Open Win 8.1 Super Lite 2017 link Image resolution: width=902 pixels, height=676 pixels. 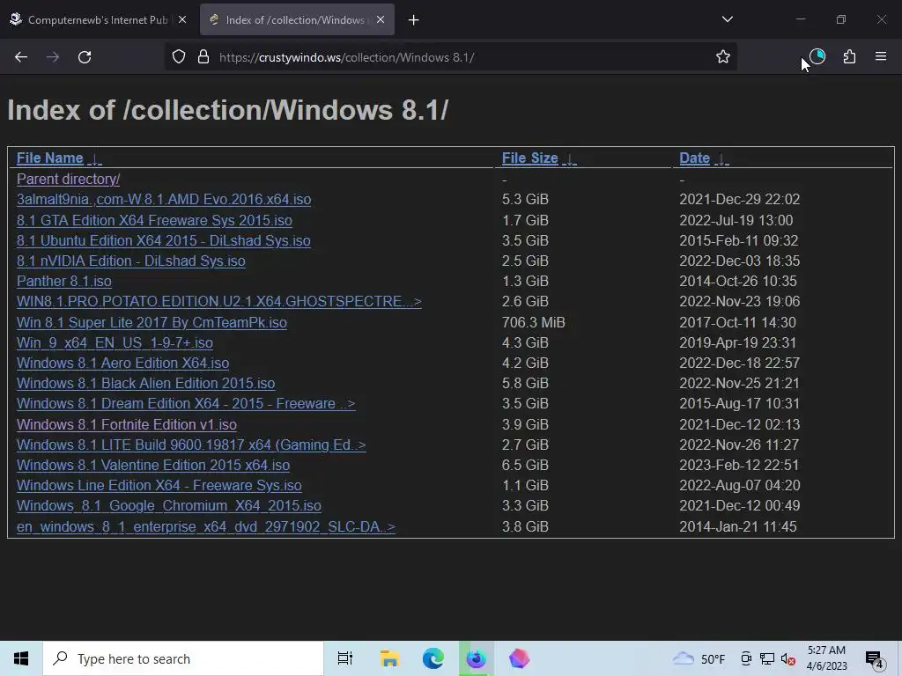(152, 322)
